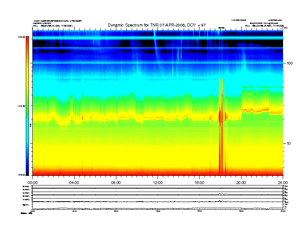Click the red vertical burst near 18:00
Screen dimensions: 305x235
pyautogui.click(x=221, y=127)
